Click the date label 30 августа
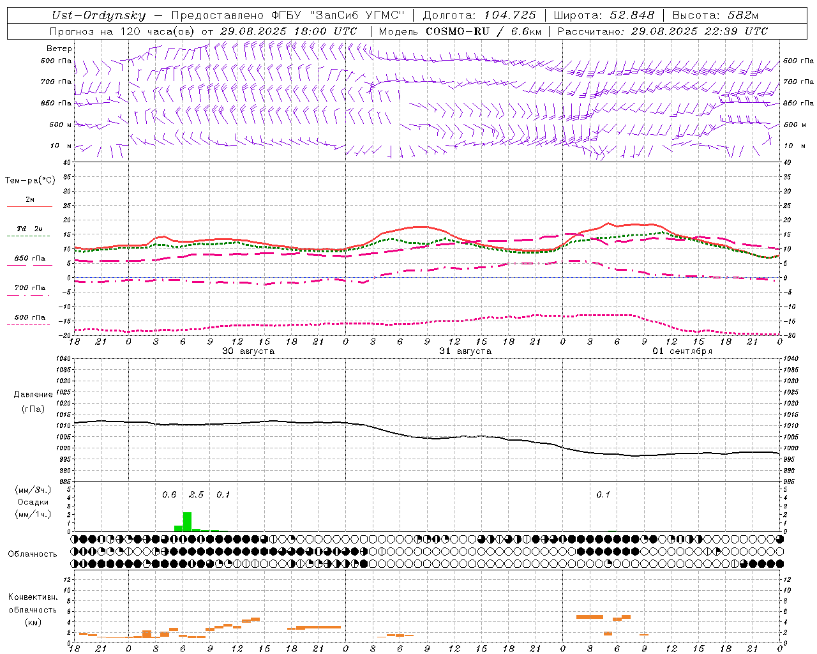817x654 pixels. click(248, 351)
